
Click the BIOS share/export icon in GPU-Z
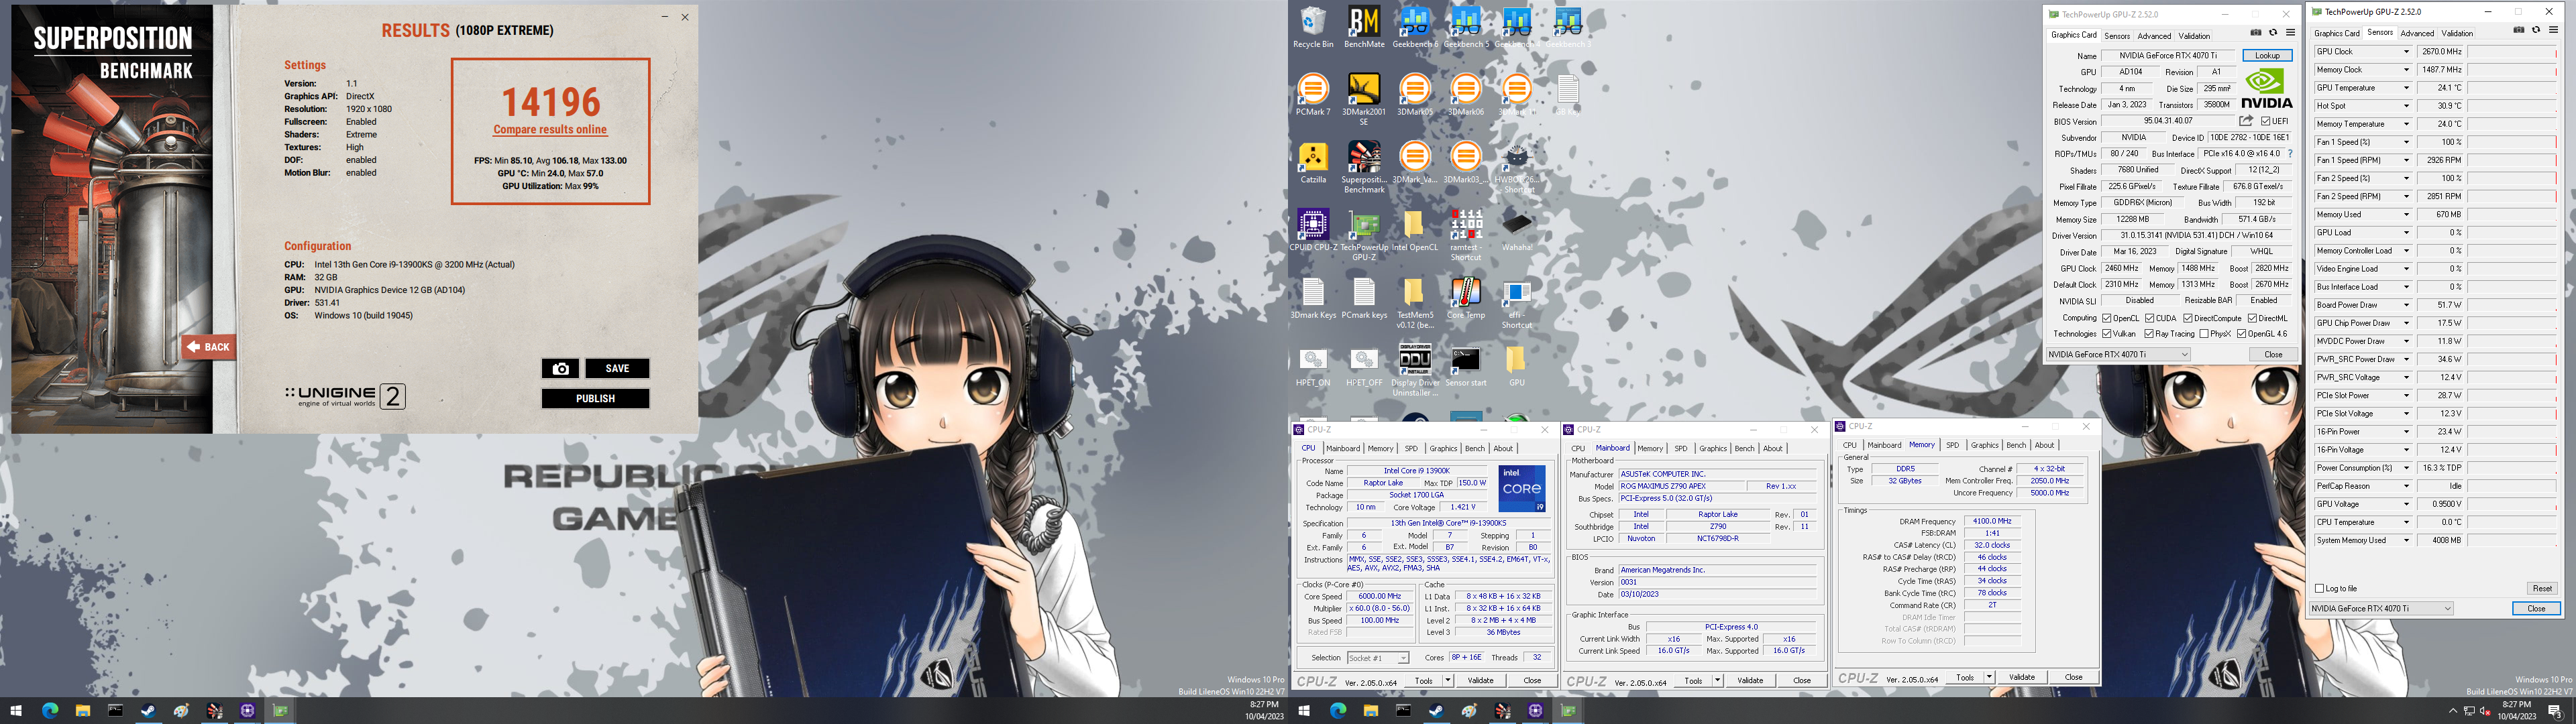coord(2246,121)
